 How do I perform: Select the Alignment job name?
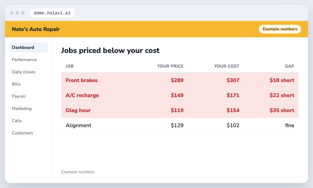(x=79, y=125)
